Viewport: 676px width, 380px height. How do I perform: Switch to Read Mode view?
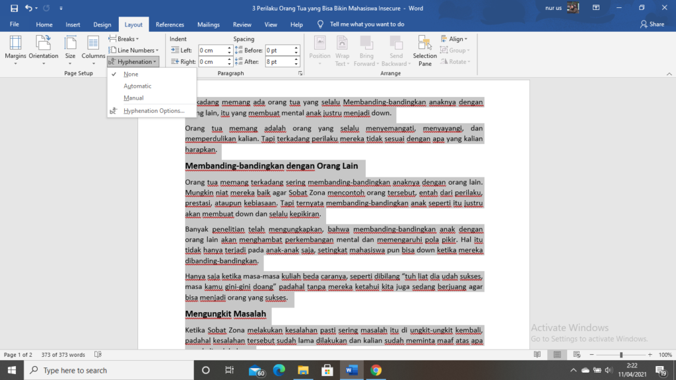[537, 354]
